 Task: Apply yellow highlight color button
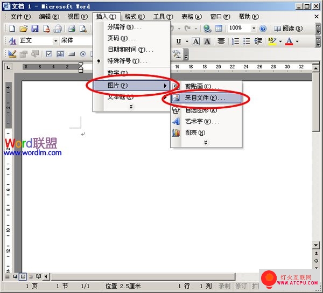click(x=272, y=41)
